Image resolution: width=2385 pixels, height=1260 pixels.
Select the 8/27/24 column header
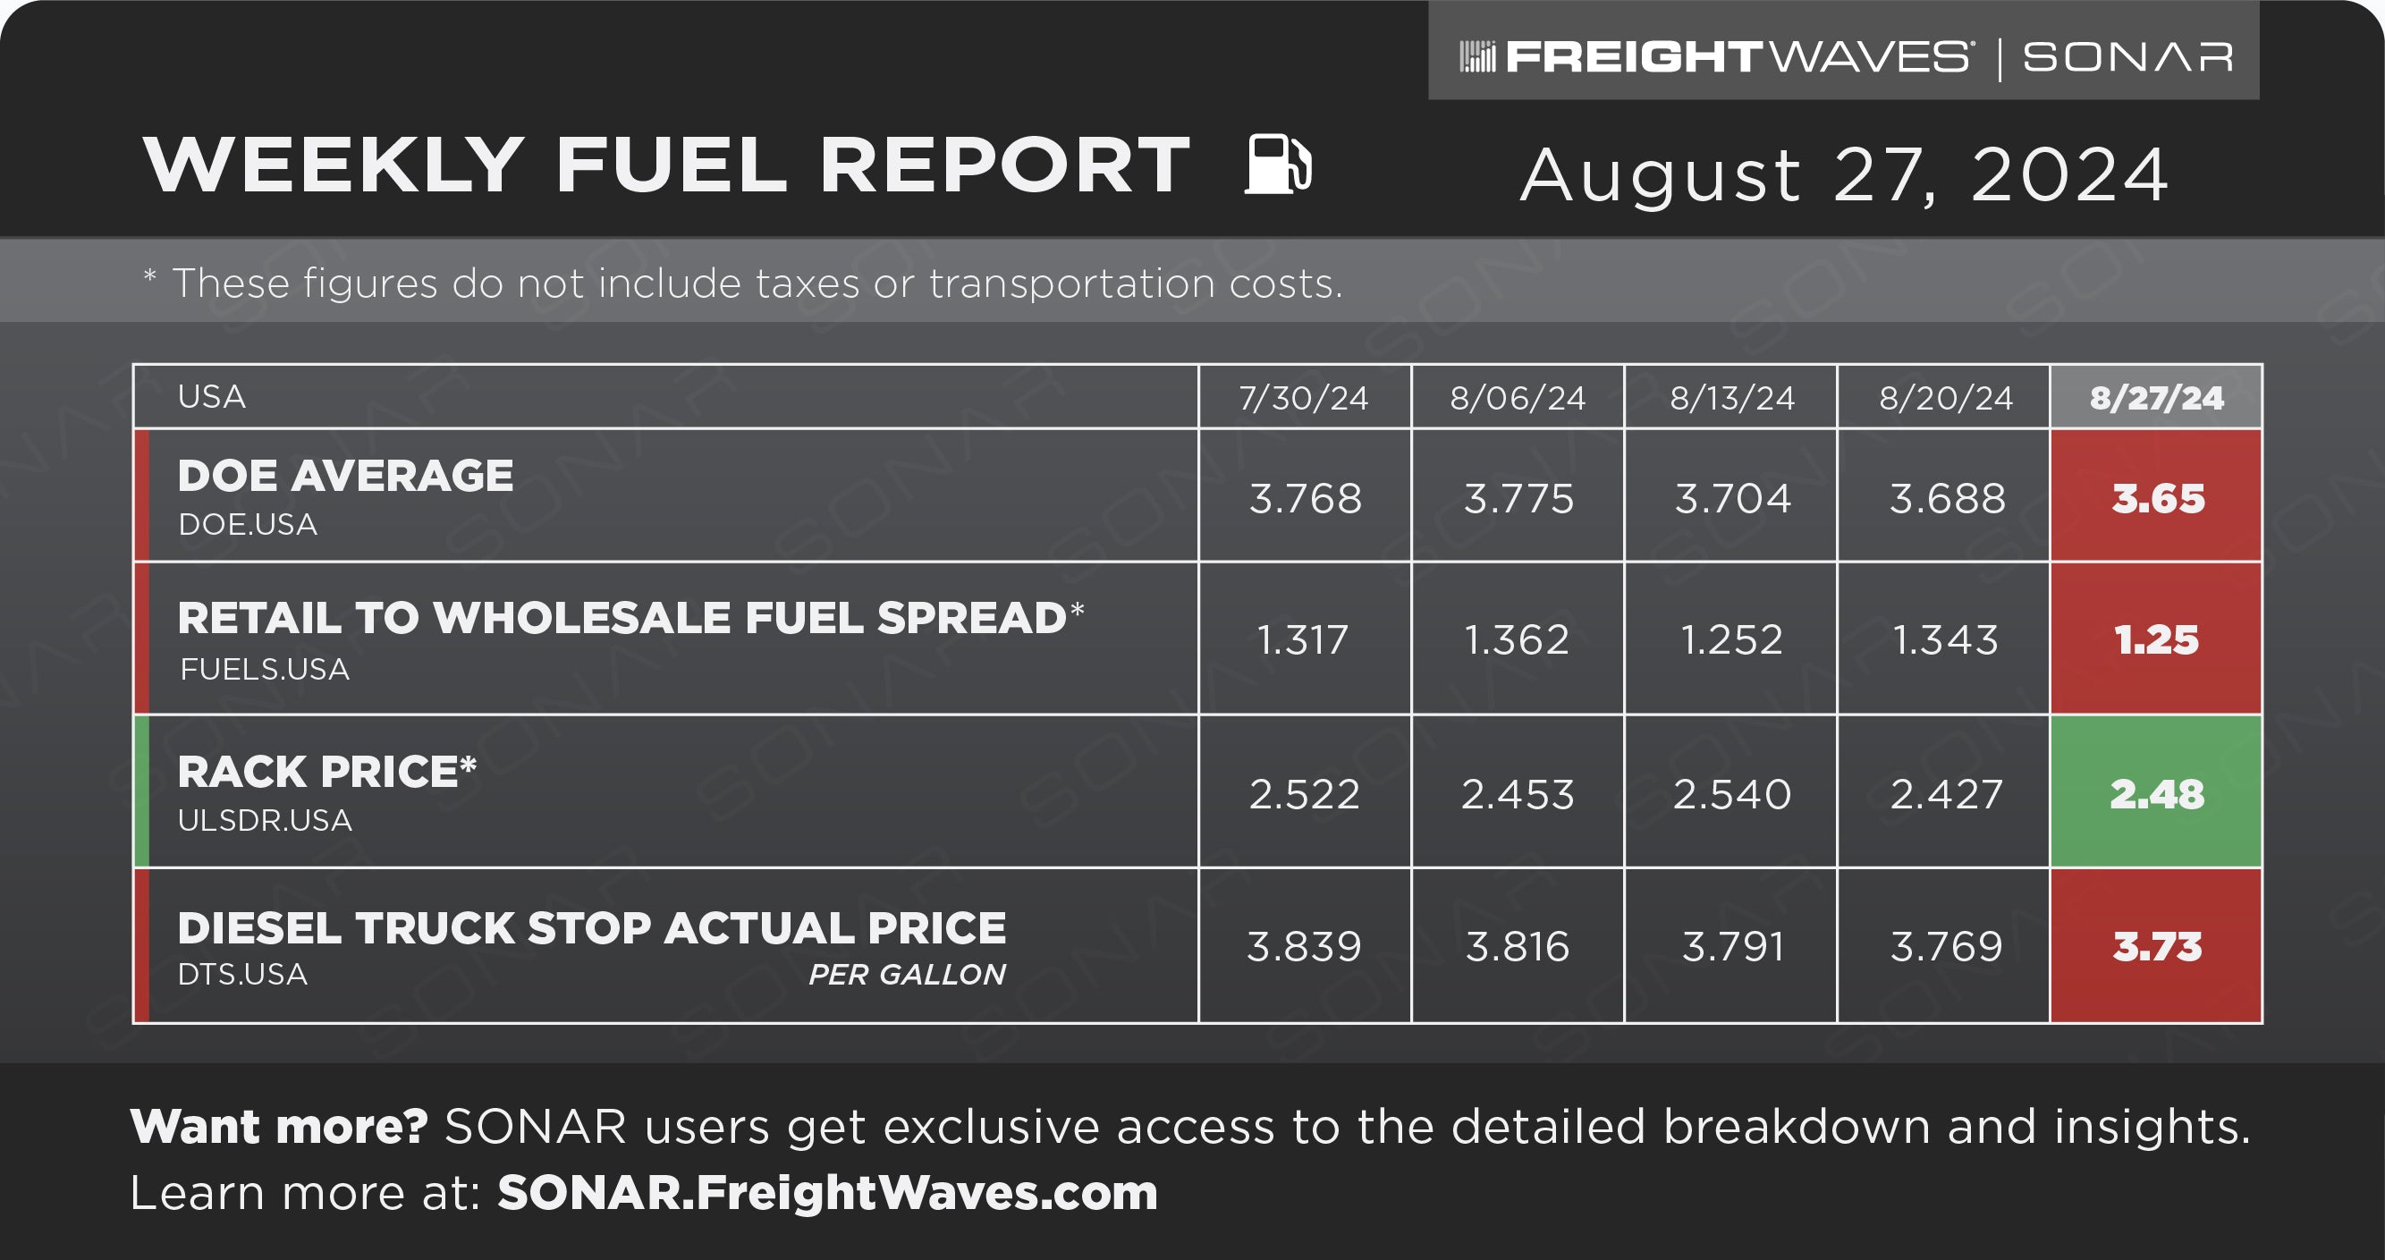point(2156,397)
